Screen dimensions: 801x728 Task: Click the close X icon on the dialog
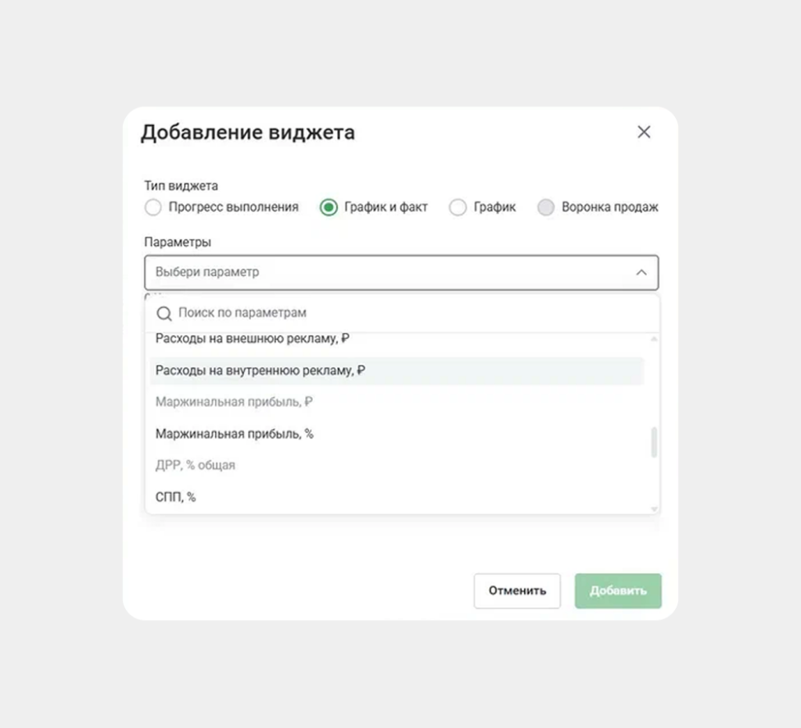pos(644,132)
